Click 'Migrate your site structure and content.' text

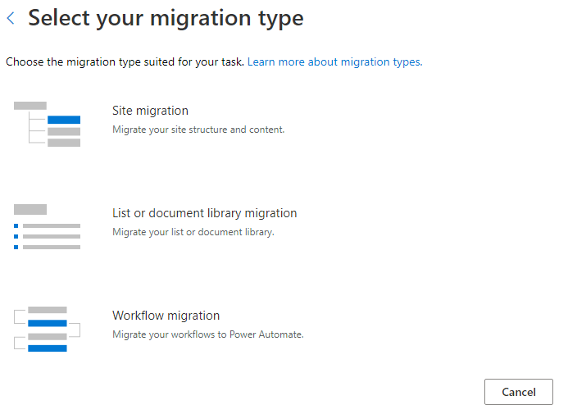[x=198, y=130]
